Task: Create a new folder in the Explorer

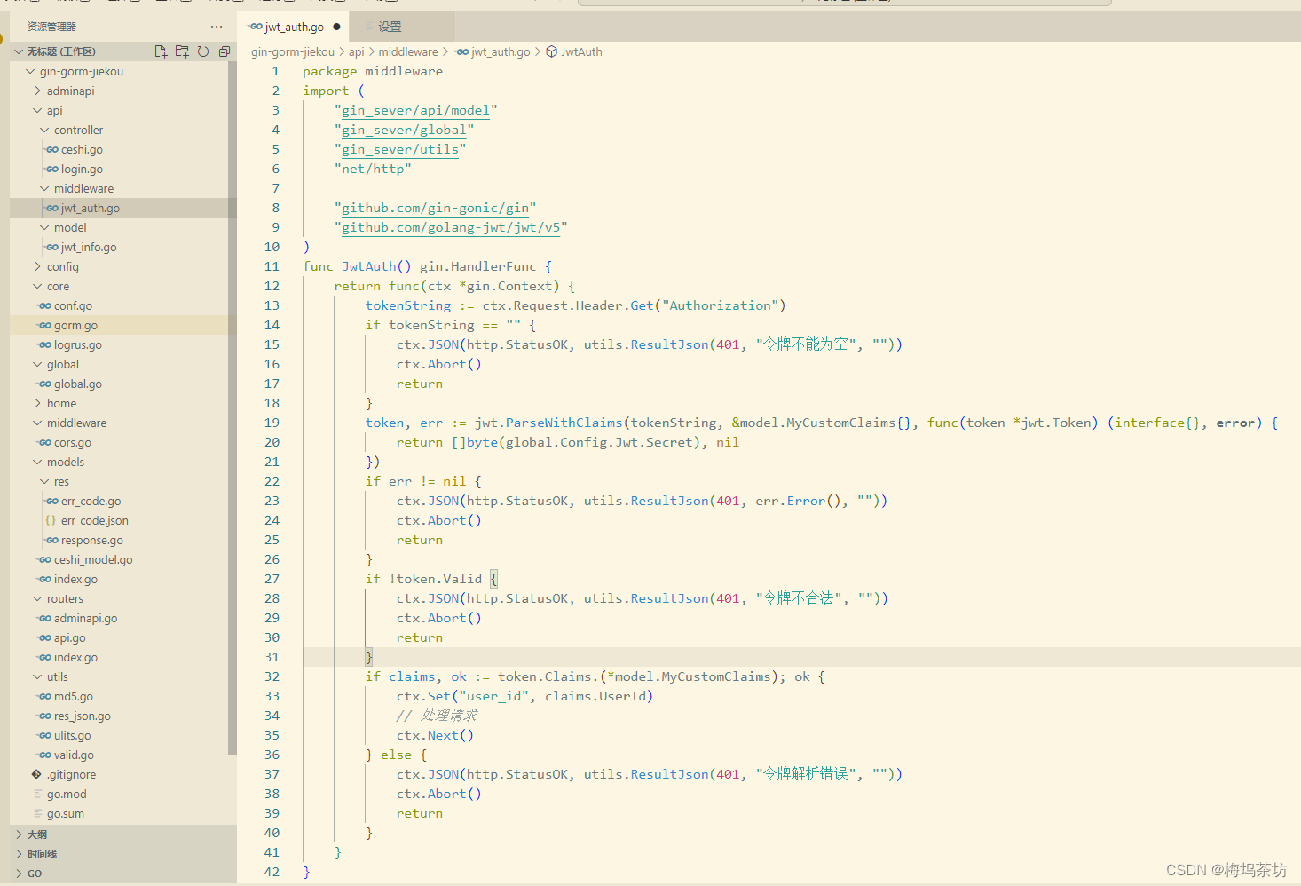Action: [182, 51]
